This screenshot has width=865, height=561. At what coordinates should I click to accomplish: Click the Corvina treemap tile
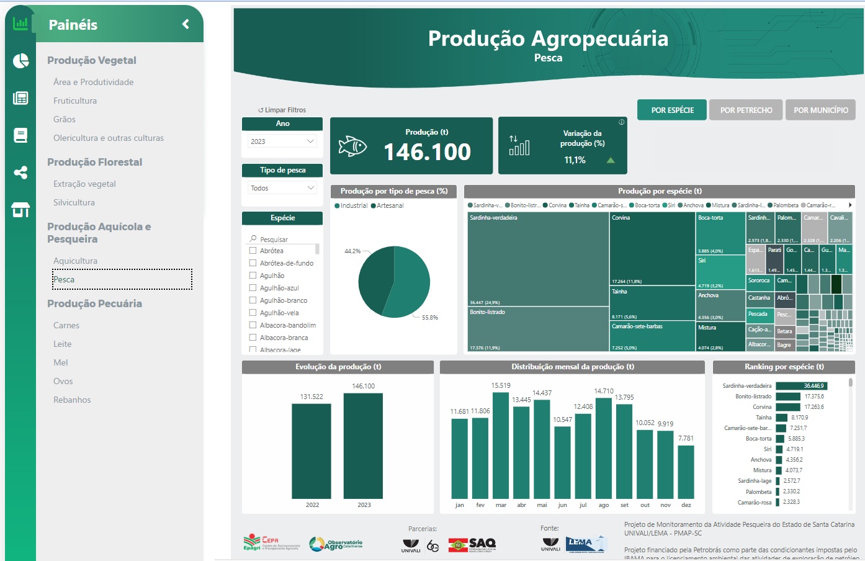[x=652, y=249]
